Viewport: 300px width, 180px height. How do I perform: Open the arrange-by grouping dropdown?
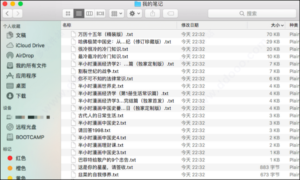117,13
